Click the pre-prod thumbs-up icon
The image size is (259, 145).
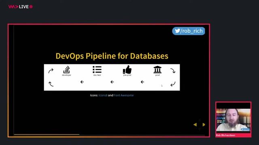[x=127, y=70]
